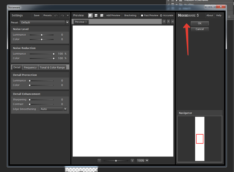Select the Accurate radio button
Viewport: 234px width, 172px height.
click(161, 15)
